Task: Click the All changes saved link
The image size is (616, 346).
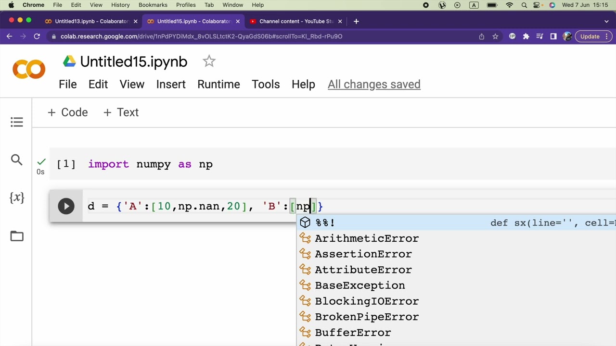Action: pos(374,84)
